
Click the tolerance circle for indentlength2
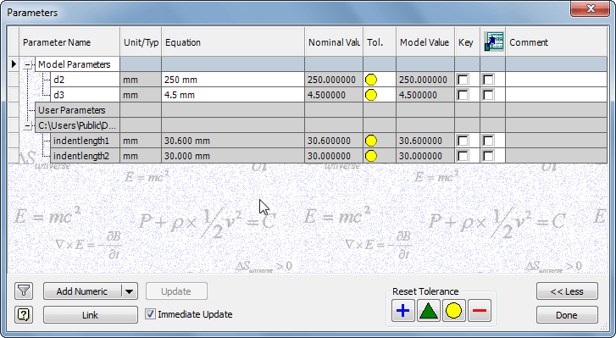point(371,156)
